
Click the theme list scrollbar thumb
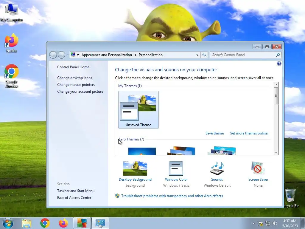click(x=276, y=96)
